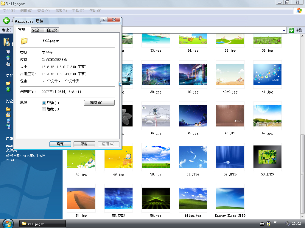
Task: Click the vertical scrollbar thumb of the file list
Action: tap(302, 173)
